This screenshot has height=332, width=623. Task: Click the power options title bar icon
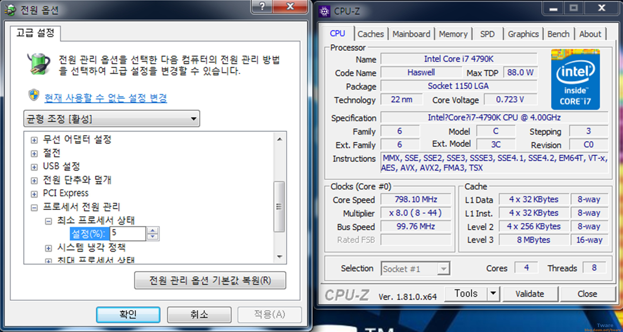pos(10,10)
